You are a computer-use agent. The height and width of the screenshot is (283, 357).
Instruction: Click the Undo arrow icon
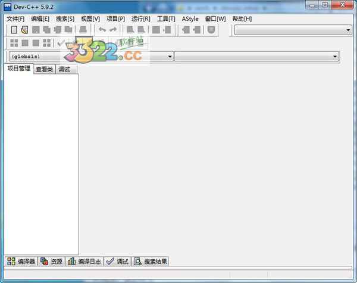102,29
